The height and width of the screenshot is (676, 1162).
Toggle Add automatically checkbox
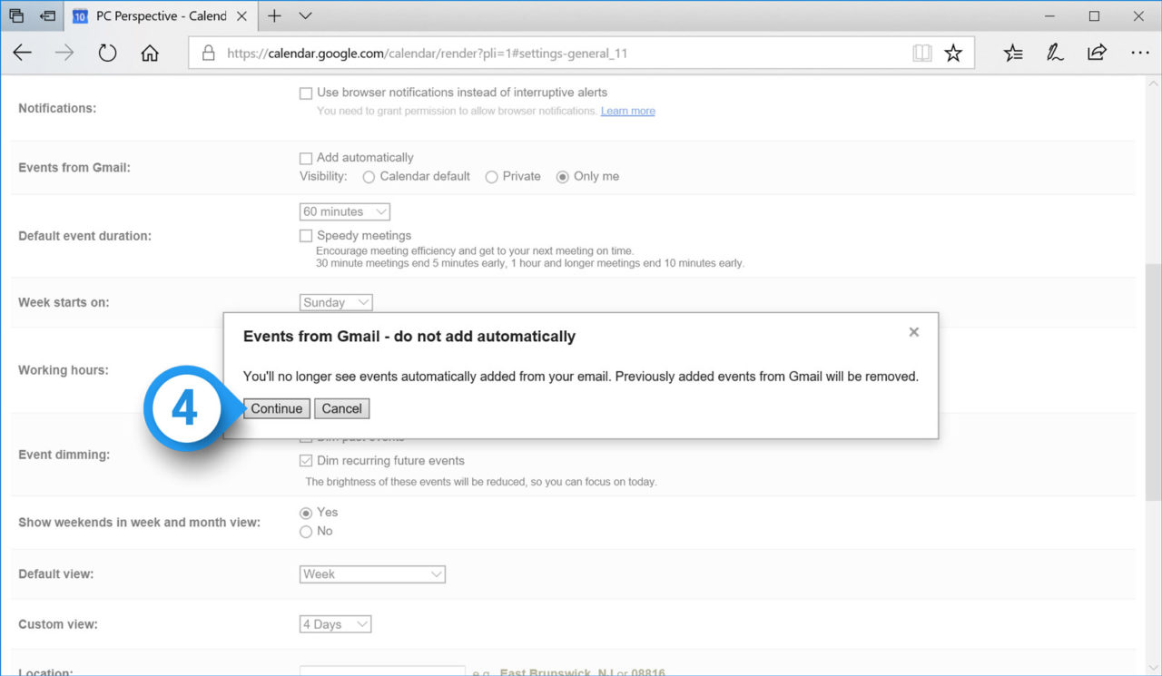point(306,158)
